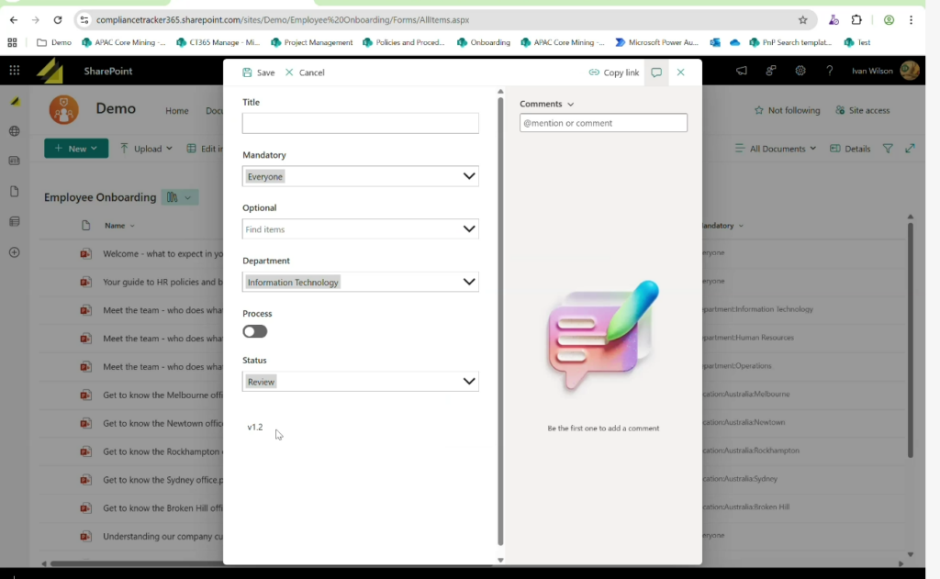Open the filter funnel icon
The height and width of the screenshot is (579, 940).
(888, 149)
